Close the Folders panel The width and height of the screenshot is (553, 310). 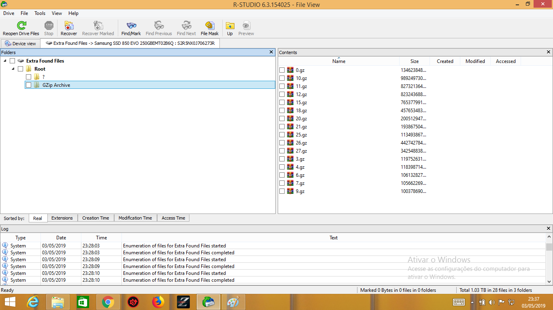click(x=271, y=52)
